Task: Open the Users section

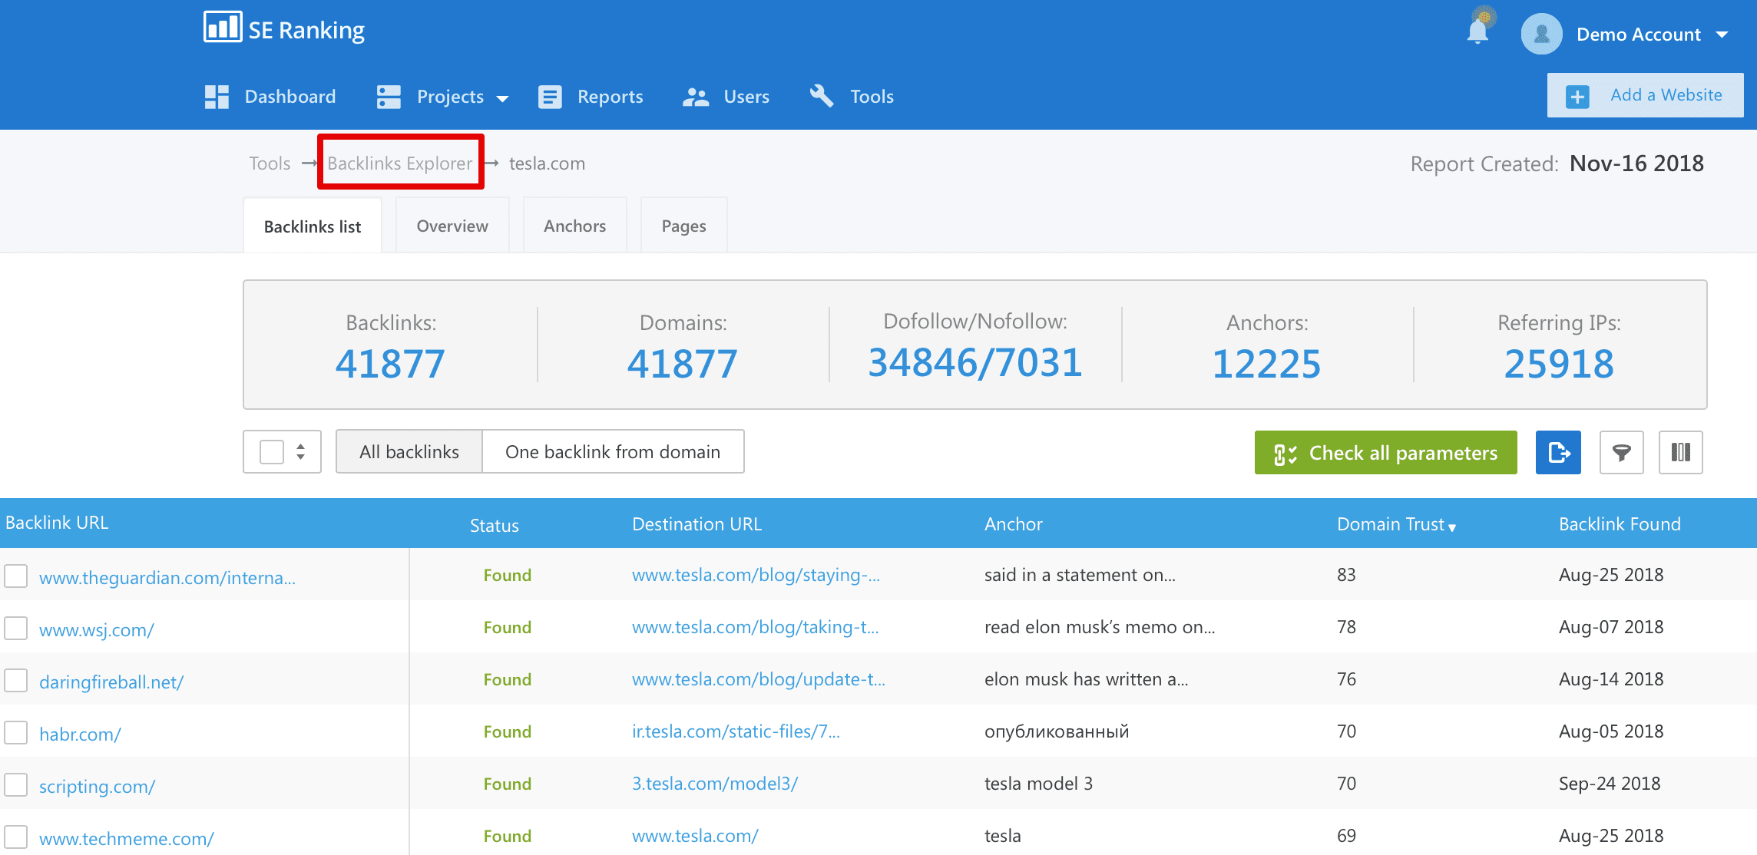Action: [x=726, y=97]
